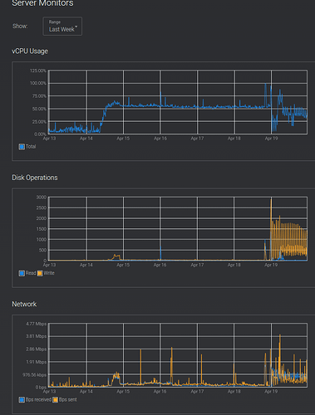Toggle the Total series legend checkbox
Image resolution: width=315 pixels, height=415 pixels.
coord(22,147)
